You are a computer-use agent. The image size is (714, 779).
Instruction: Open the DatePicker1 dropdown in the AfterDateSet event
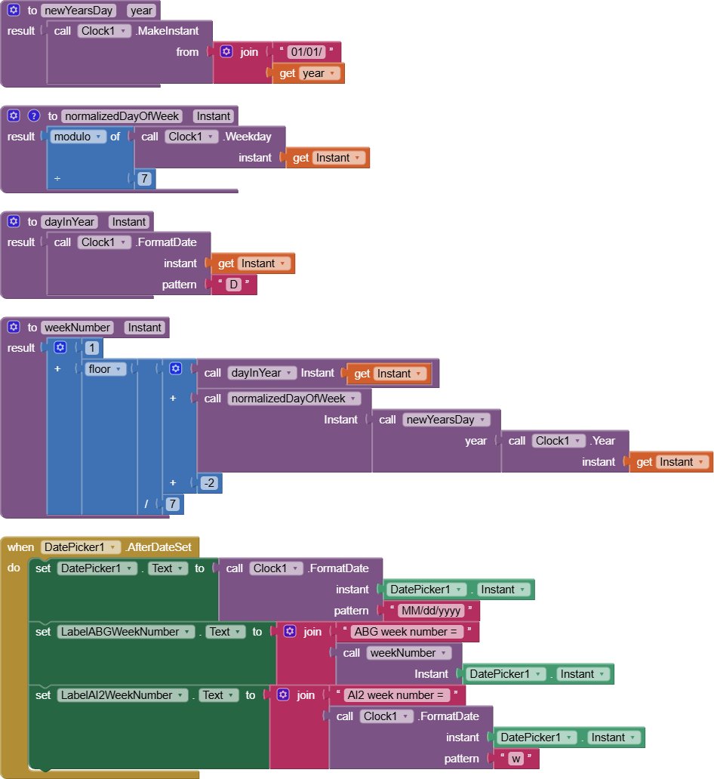pyautogui.click(x=80, y=547)
